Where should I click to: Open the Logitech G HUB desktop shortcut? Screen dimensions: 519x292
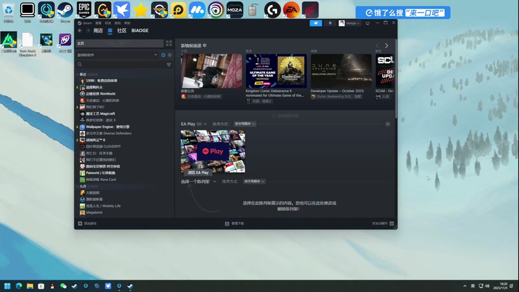[272, 10]
